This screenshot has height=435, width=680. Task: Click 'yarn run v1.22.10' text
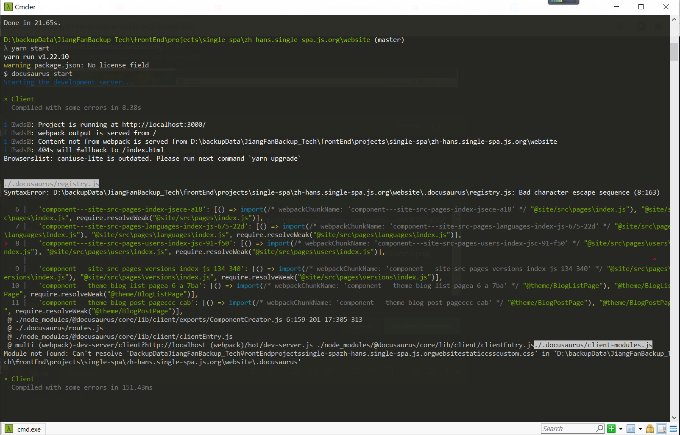[36, 56]
